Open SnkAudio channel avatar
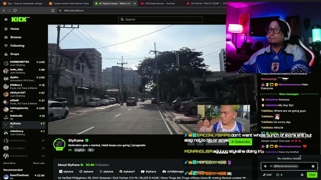 tap(6, 117)
